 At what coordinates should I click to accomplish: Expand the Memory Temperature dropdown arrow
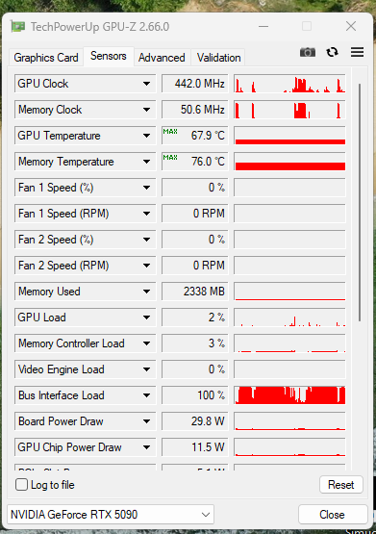[x=147, y=162]
